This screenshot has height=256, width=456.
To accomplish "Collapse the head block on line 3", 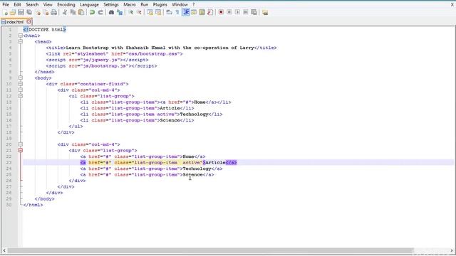I will 21,42.
